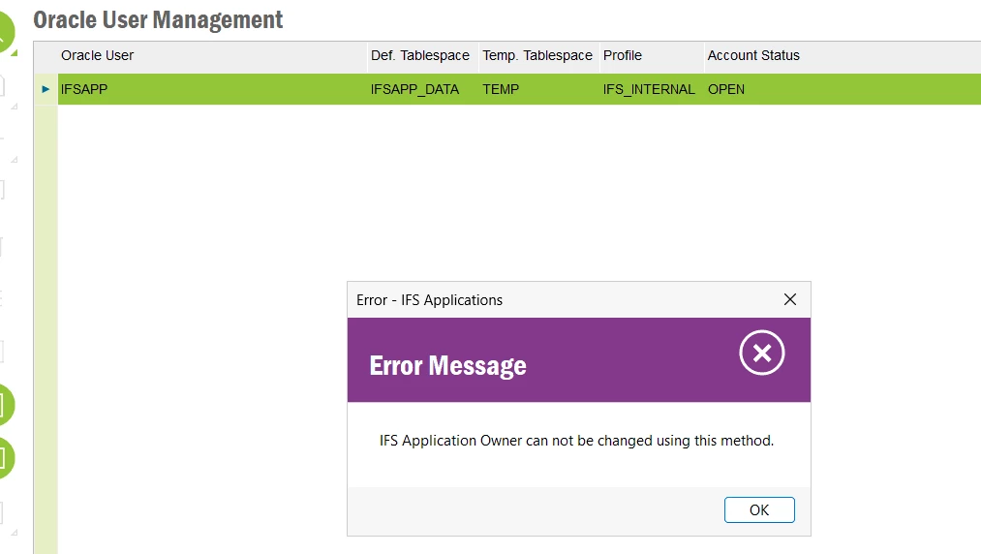Sort by Def. Tablespace column header
The image size is (981, 554).
pyautogui.click(x=423, y=56)
